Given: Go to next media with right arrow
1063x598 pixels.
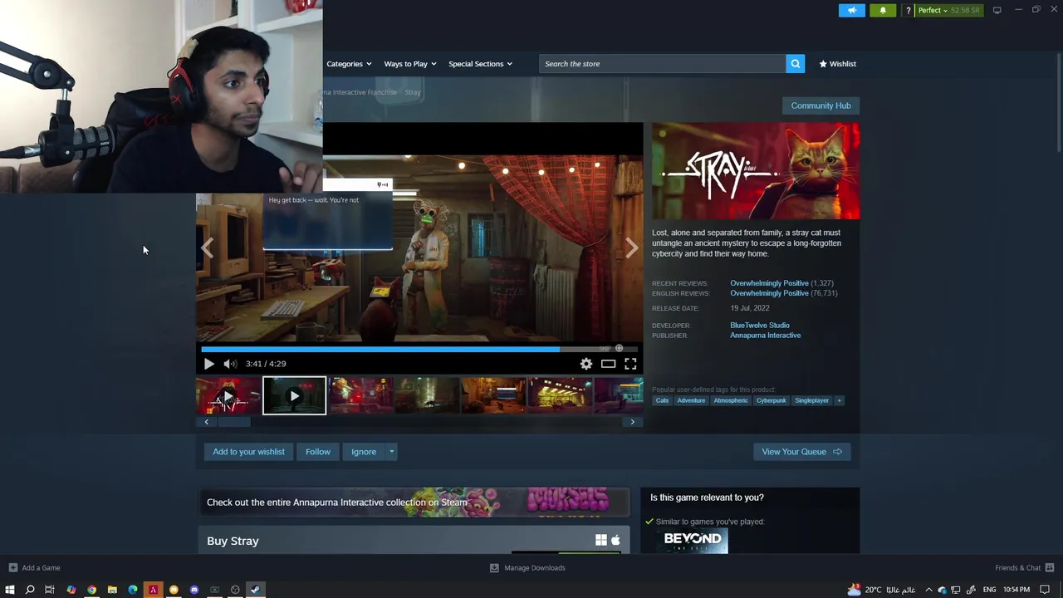Looking at the screenshot, I should point(632,248).
